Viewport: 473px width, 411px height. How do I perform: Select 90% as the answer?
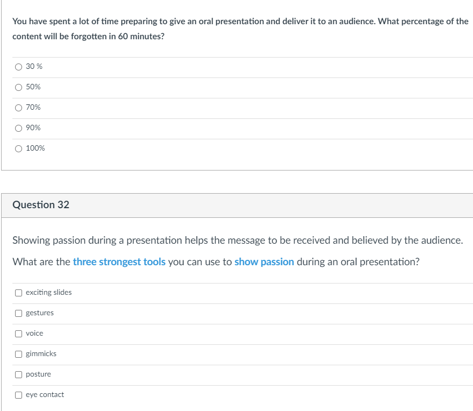pos(19,128)
